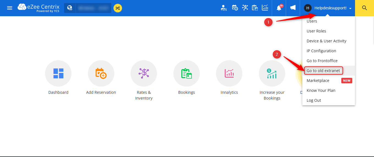Click the yellow shuffle switch icon
374x157 pixels.
coord(118,8)
